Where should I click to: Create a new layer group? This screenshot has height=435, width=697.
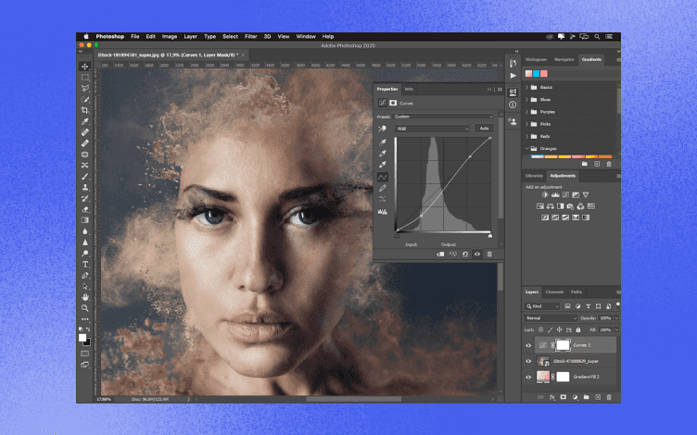click(587, 397)
